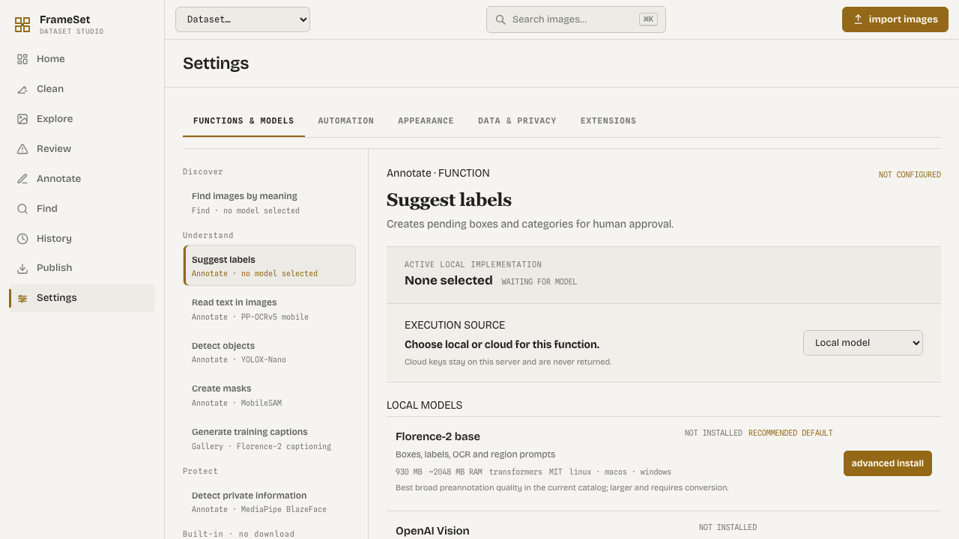Click the History clock icon
This screenshot has width=959, height=539.
point(22,239)
